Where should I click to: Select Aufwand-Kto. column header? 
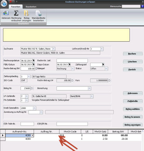click(20, 132)
